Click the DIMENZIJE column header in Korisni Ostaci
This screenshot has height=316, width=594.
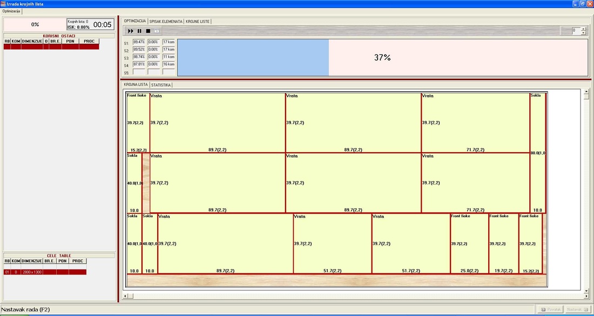32,40
